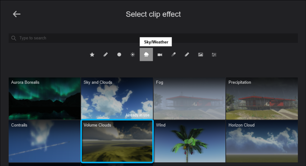The image size is (306, 166).
Task: Open the video camera effect category
Action: coord(160,55)
